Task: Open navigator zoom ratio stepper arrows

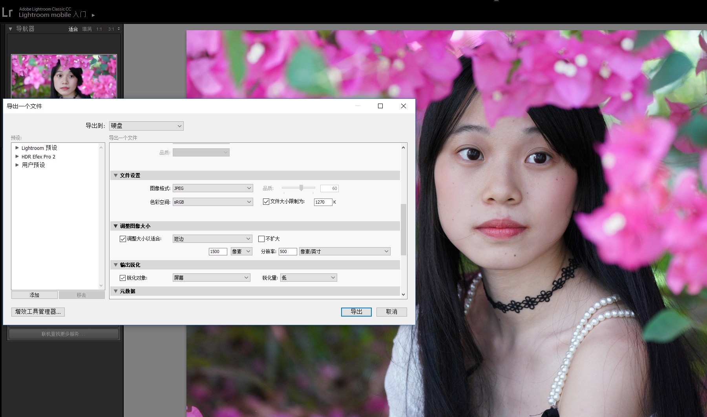Action: point(119,29)
